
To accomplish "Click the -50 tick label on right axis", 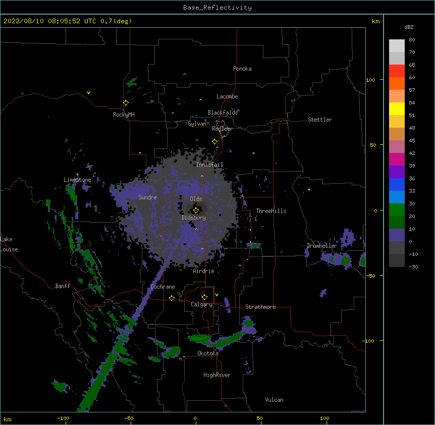I will pos(370,276).
